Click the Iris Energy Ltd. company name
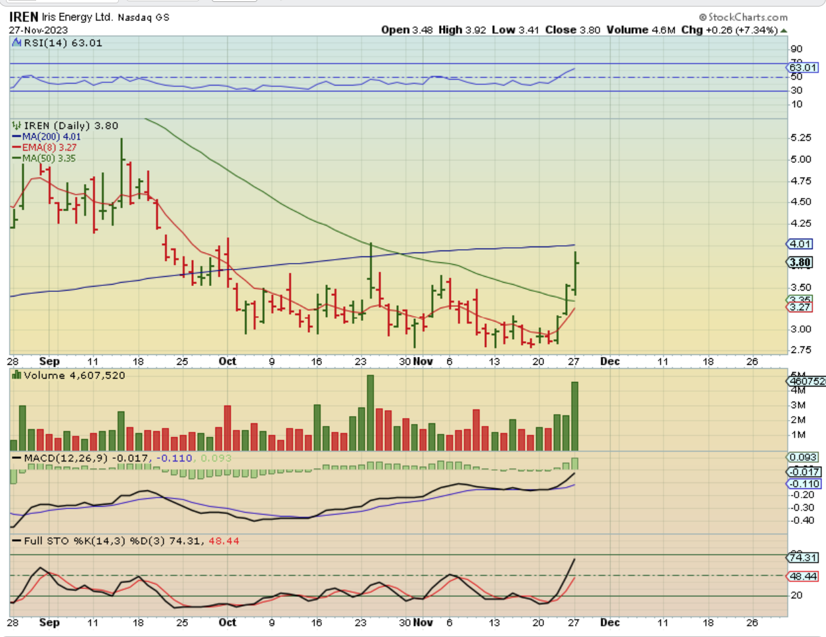 78,17
